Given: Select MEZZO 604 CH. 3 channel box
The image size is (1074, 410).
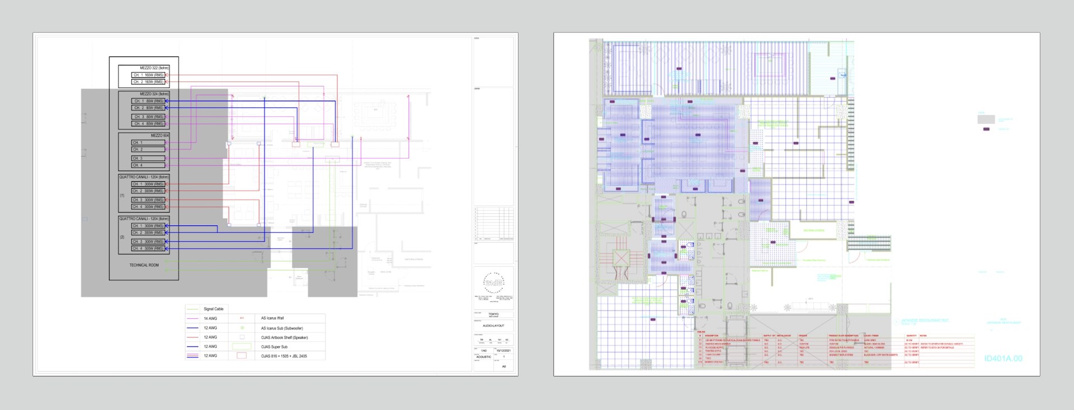Looking at the screenshot, I should point(148,158).
